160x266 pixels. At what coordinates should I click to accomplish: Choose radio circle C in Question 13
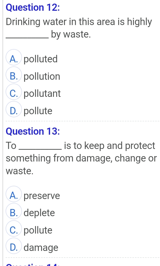coord(14,230)
